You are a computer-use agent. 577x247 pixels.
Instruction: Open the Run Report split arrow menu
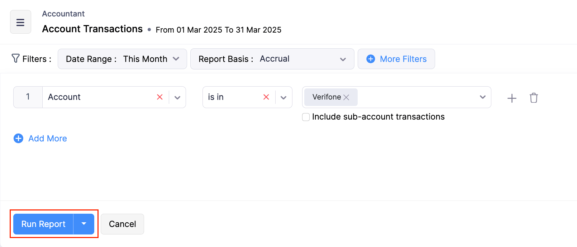tap(84, 224)
